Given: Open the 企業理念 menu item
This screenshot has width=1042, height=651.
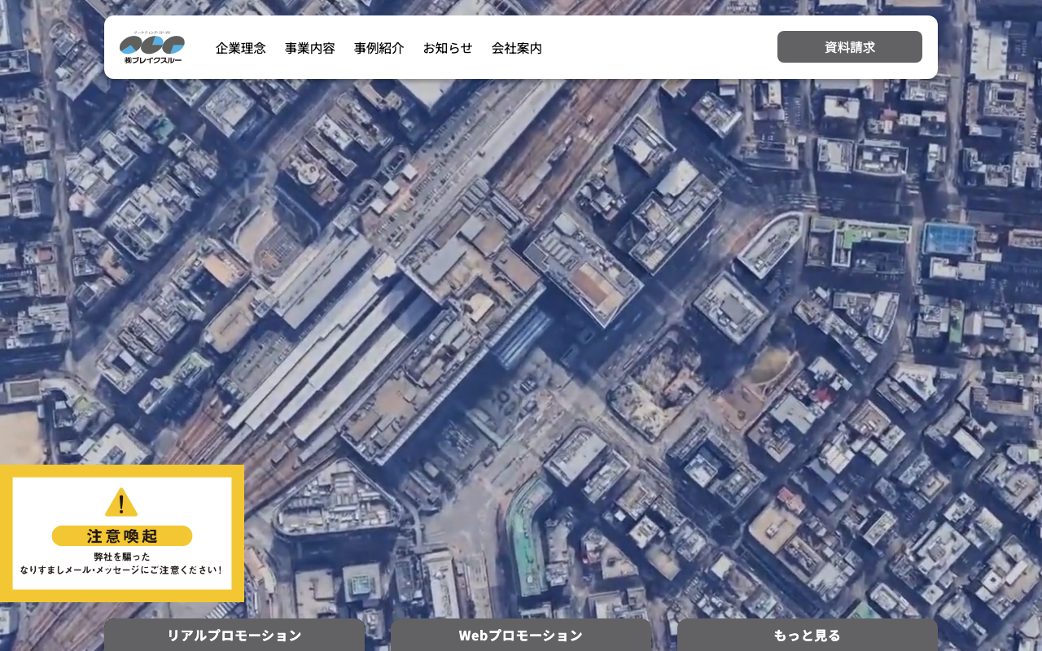Looking at the screenshot, I should [x=240, y=48].
